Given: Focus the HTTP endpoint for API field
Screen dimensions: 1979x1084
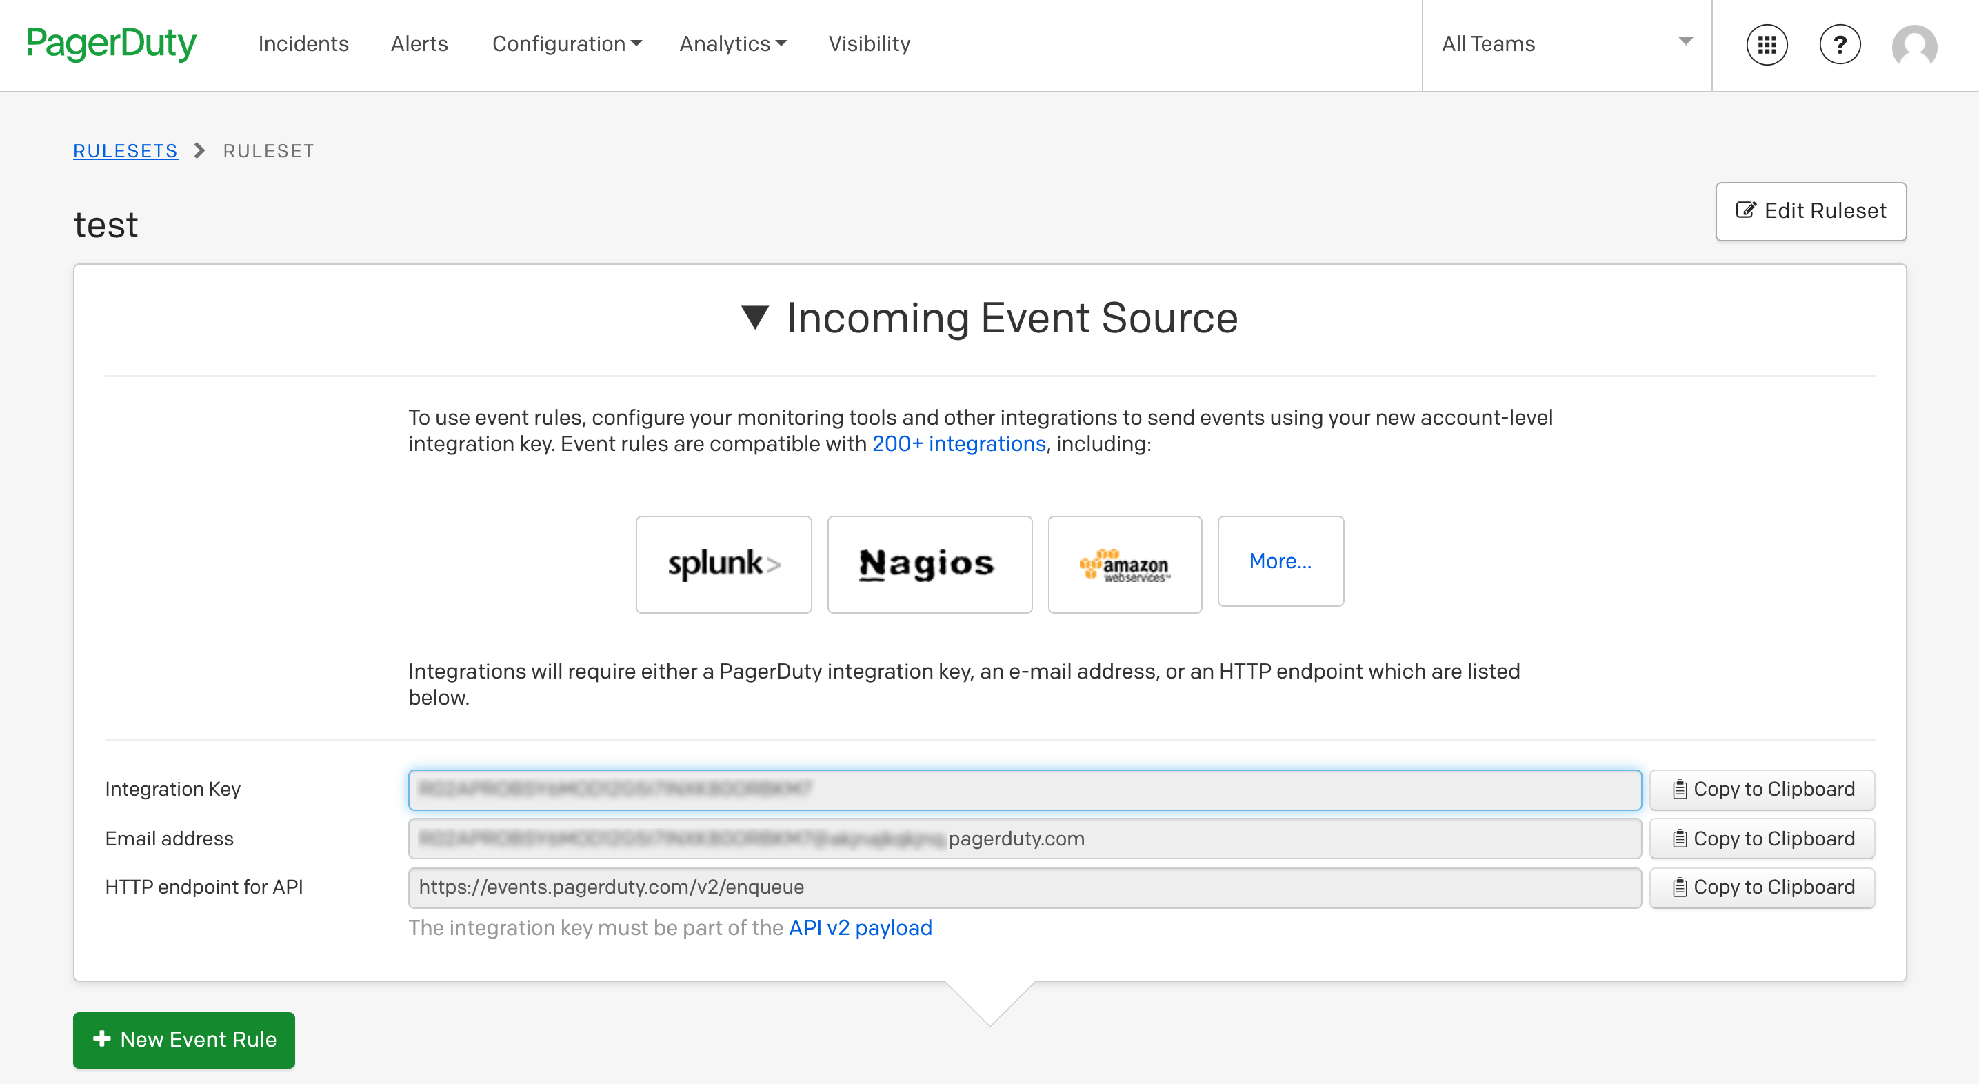Looking at the screenshot, I should 1025,887.
